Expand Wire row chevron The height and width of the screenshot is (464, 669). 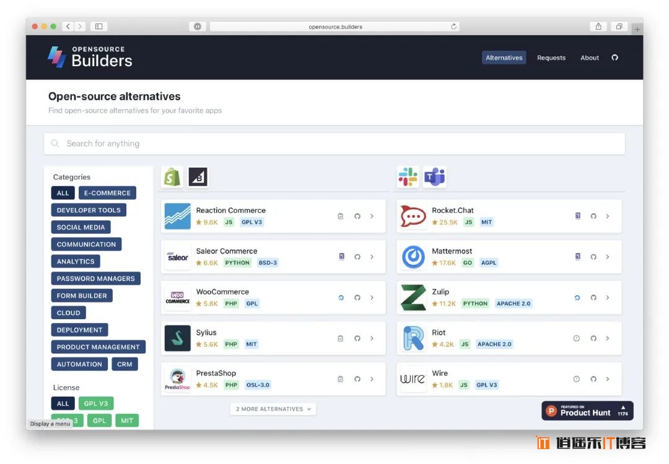pyautogui.click(x=608, y=379)
